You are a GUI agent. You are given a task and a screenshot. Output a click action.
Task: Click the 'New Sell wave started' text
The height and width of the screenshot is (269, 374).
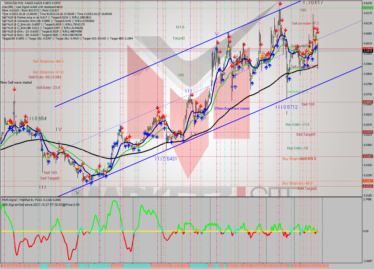(x=16, y=82)
